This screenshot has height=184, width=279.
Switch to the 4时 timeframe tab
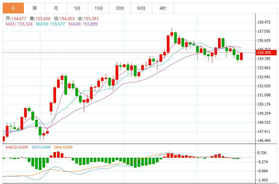(x=163, y=8)
